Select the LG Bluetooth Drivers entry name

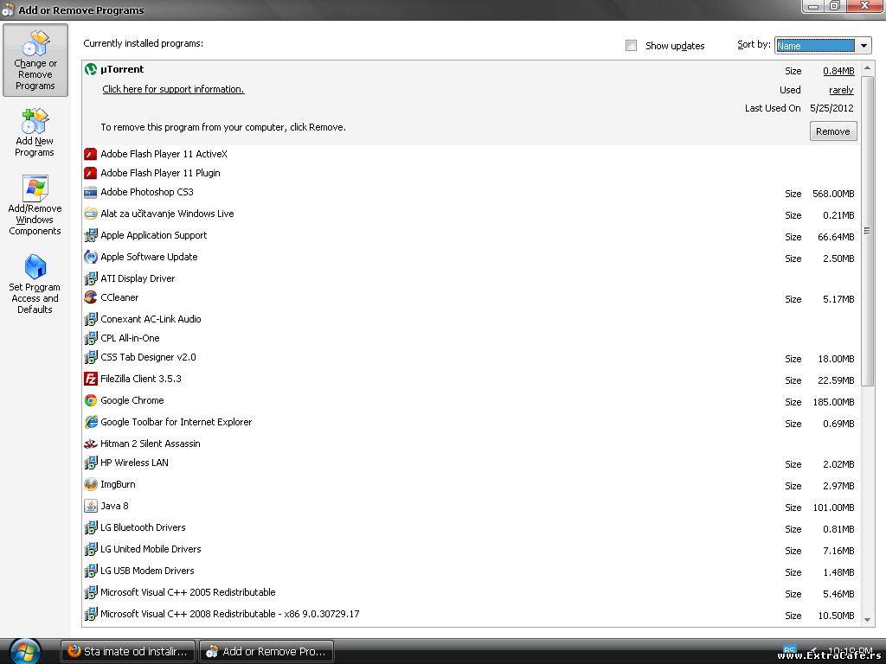pyautogui.click(x=143, y=527)
